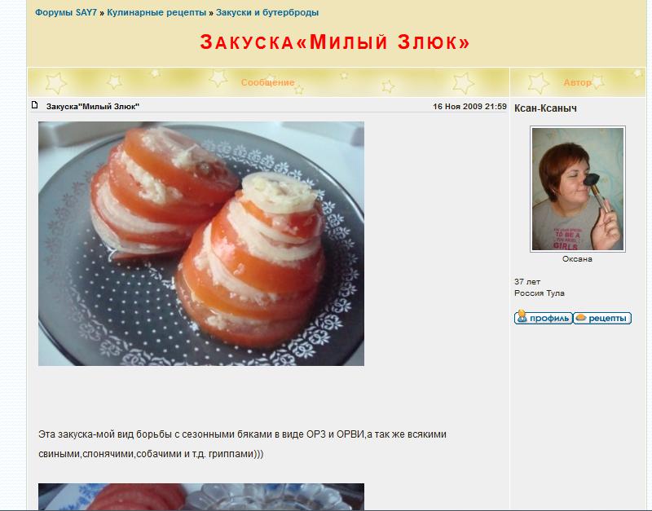Open the author's avatar photo
The width and height of the screenshot is (652, 511).
(x=578, y=189)
